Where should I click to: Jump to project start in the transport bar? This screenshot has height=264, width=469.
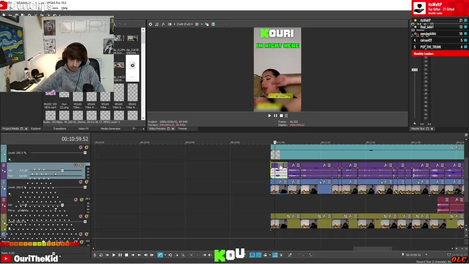[x=133, y=255]
